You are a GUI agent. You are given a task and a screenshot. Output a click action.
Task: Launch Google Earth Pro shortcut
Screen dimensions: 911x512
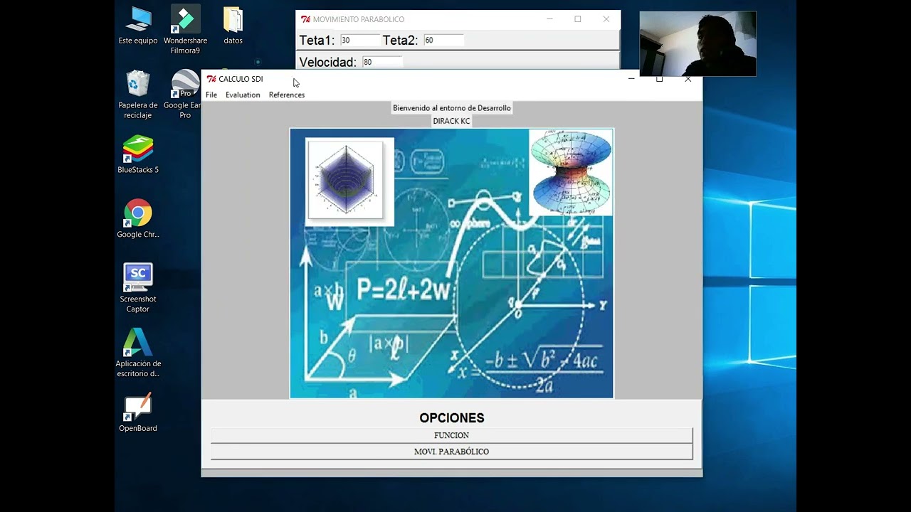click(x=184, y=94)
